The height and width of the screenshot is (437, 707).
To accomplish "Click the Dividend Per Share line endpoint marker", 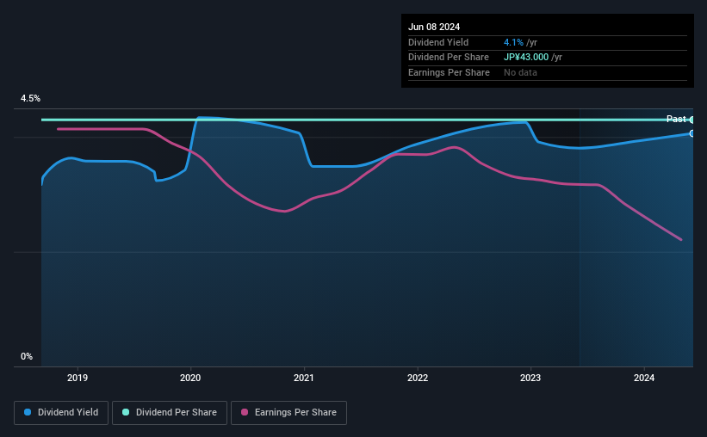I will (x=691, y=120).
